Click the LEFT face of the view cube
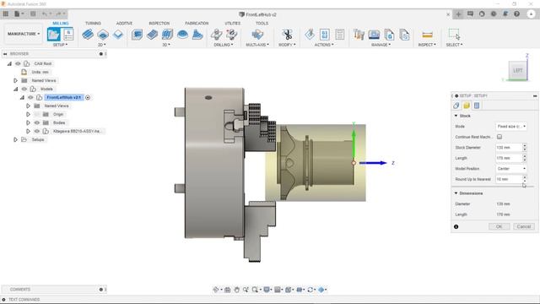Screen dimensions: 540x304 pos(517,70)
